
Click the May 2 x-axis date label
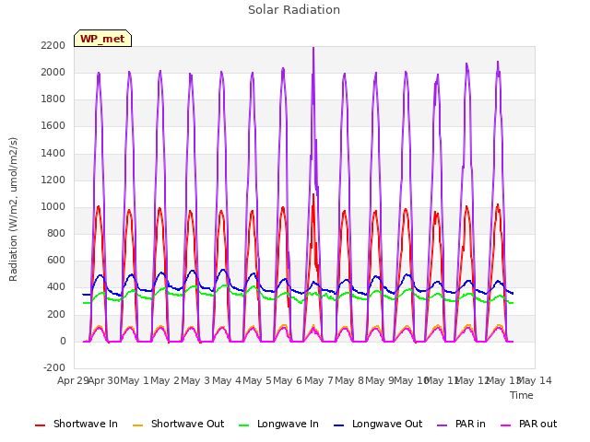pyautogui.click(x=165, y=380)
